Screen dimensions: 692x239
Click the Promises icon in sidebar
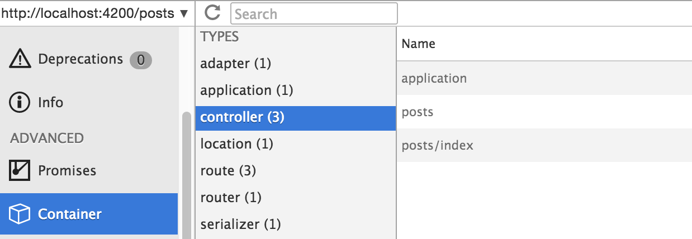[20, 170]
